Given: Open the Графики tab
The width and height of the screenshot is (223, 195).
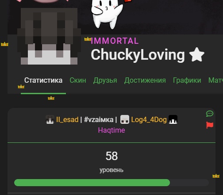Looking at the screenshot, I should [x=187, y=80].
